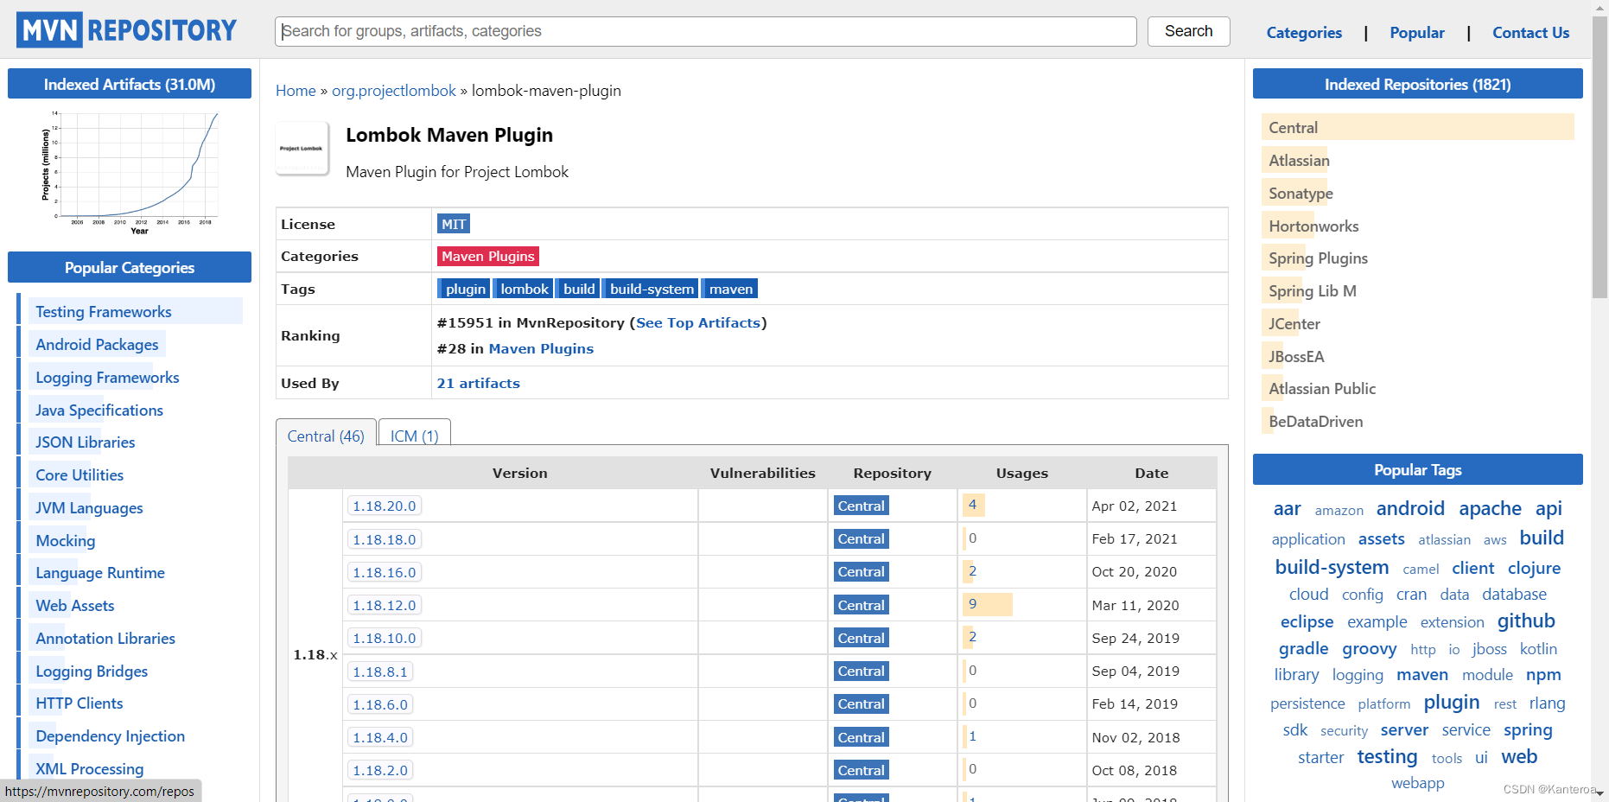The width and height of the screenshot is (1609, 802).
Task: Go to Home breadcrumb link
Action: click(x=296, y=91)
